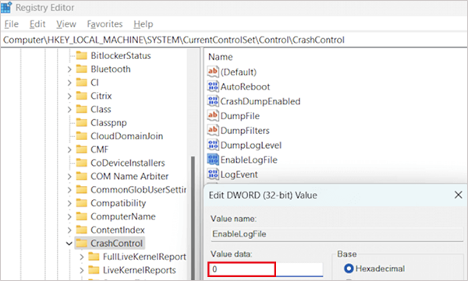Viewport: 468px width, 281px height.
Task: Expand the ComputerName key
Action: (69, 216)
